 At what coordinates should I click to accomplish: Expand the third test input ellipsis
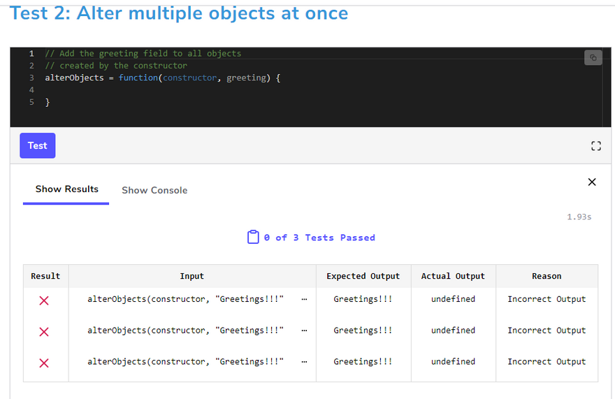tap(304, 362)
